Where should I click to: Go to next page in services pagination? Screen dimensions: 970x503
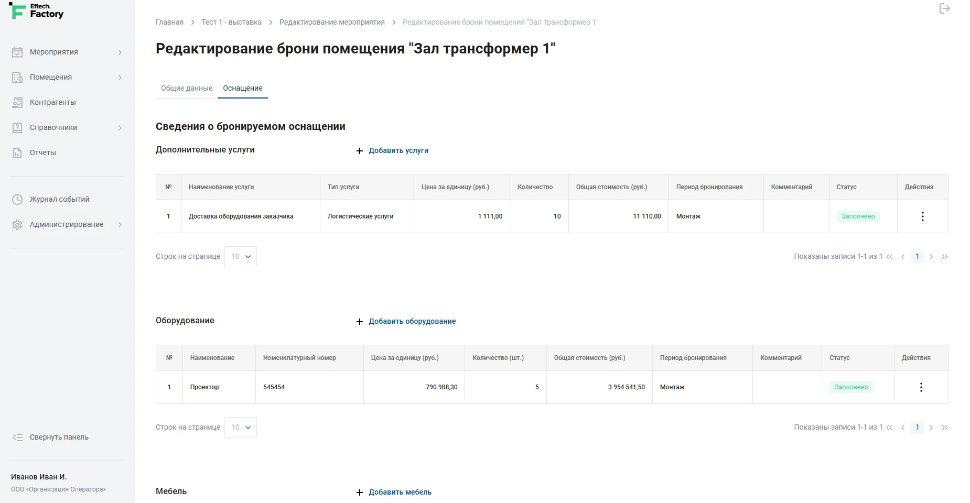[x=931, y=257]
